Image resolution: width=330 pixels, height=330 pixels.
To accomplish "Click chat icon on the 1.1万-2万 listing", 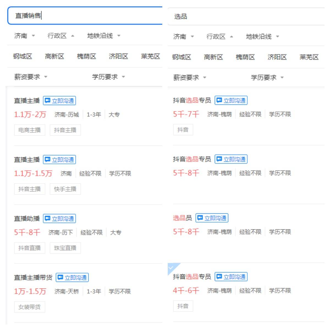I will 48,101.
